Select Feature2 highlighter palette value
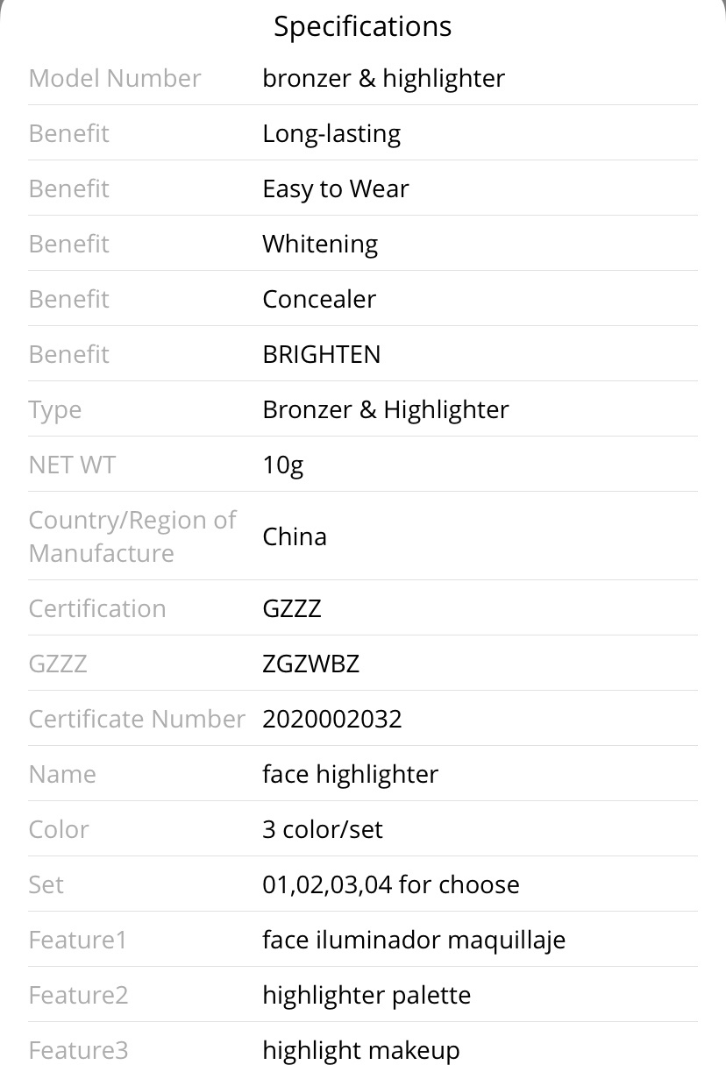Viewport: 726px width, 1065px height. 367,995
